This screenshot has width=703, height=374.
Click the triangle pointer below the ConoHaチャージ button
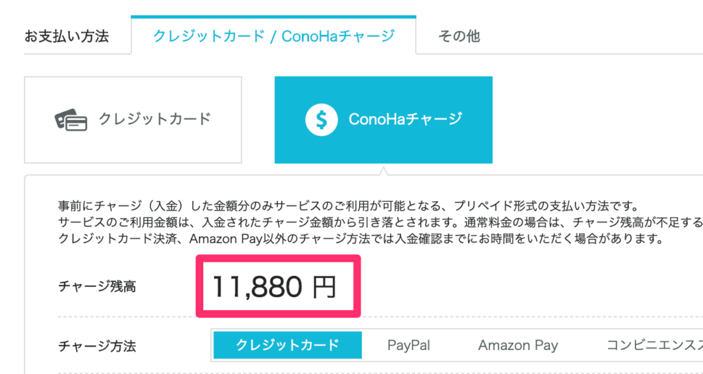click(x=383, y=171)
